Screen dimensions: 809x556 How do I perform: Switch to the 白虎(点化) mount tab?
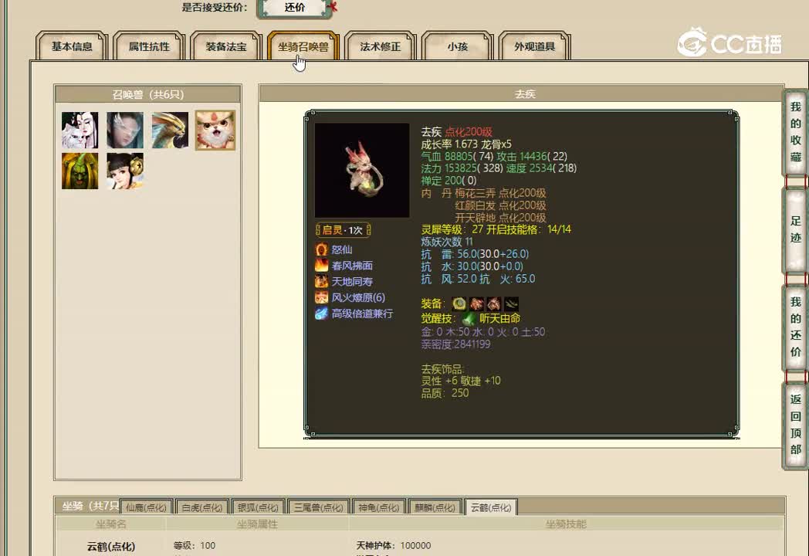[x=201, y=507]
